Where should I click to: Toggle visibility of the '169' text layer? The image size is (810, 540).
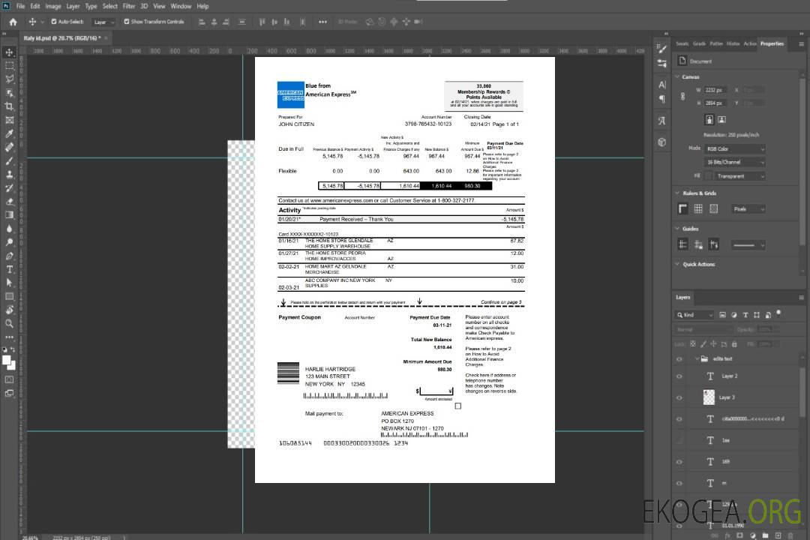pos(679,463)
